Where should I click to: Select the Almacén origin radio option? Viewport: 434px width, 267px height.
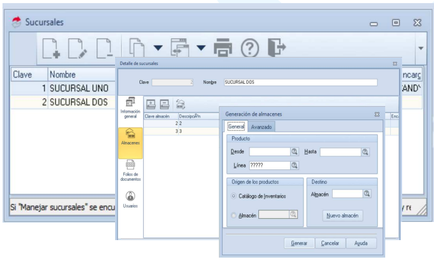[234, 215]
